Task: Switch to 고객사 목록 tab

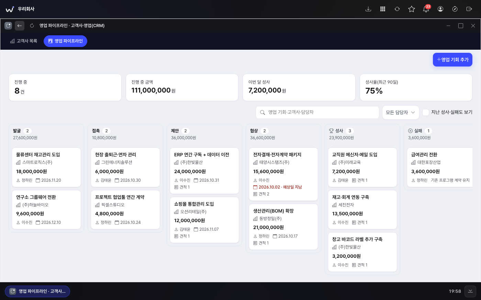Action: pos(24,41)
